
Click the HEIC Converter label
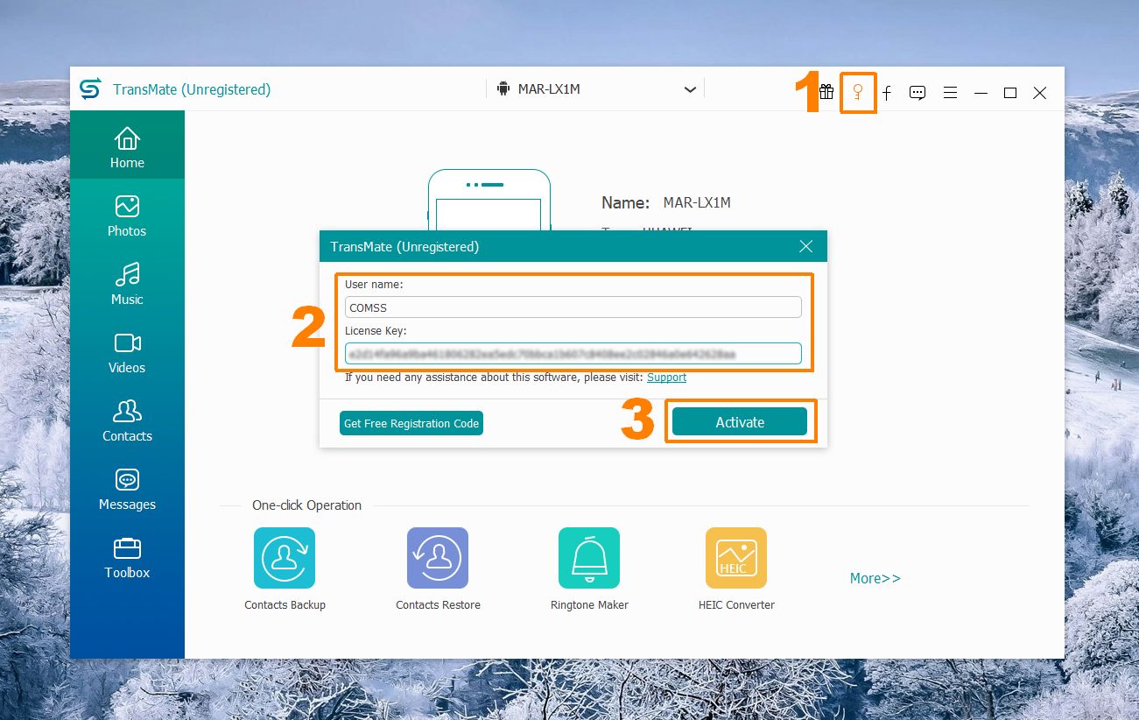pos(736,605)
